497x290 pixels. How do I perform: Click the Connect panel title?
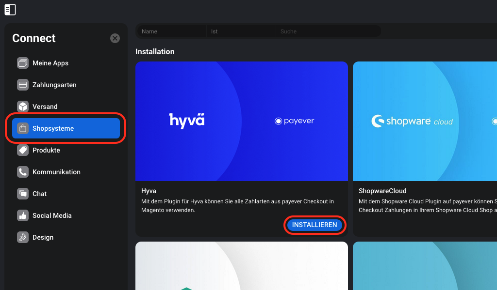[34, 38]
